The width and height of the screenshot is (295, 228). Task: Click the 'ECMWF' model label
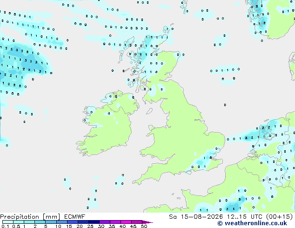pos(75,217)
